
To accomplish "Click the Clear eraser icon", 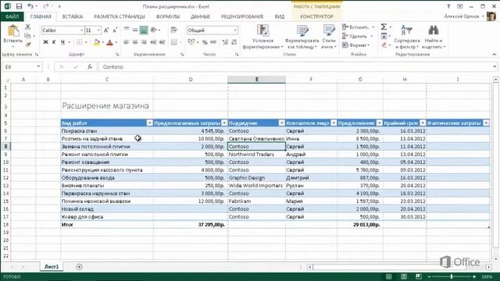I will (x=384, y=45).
